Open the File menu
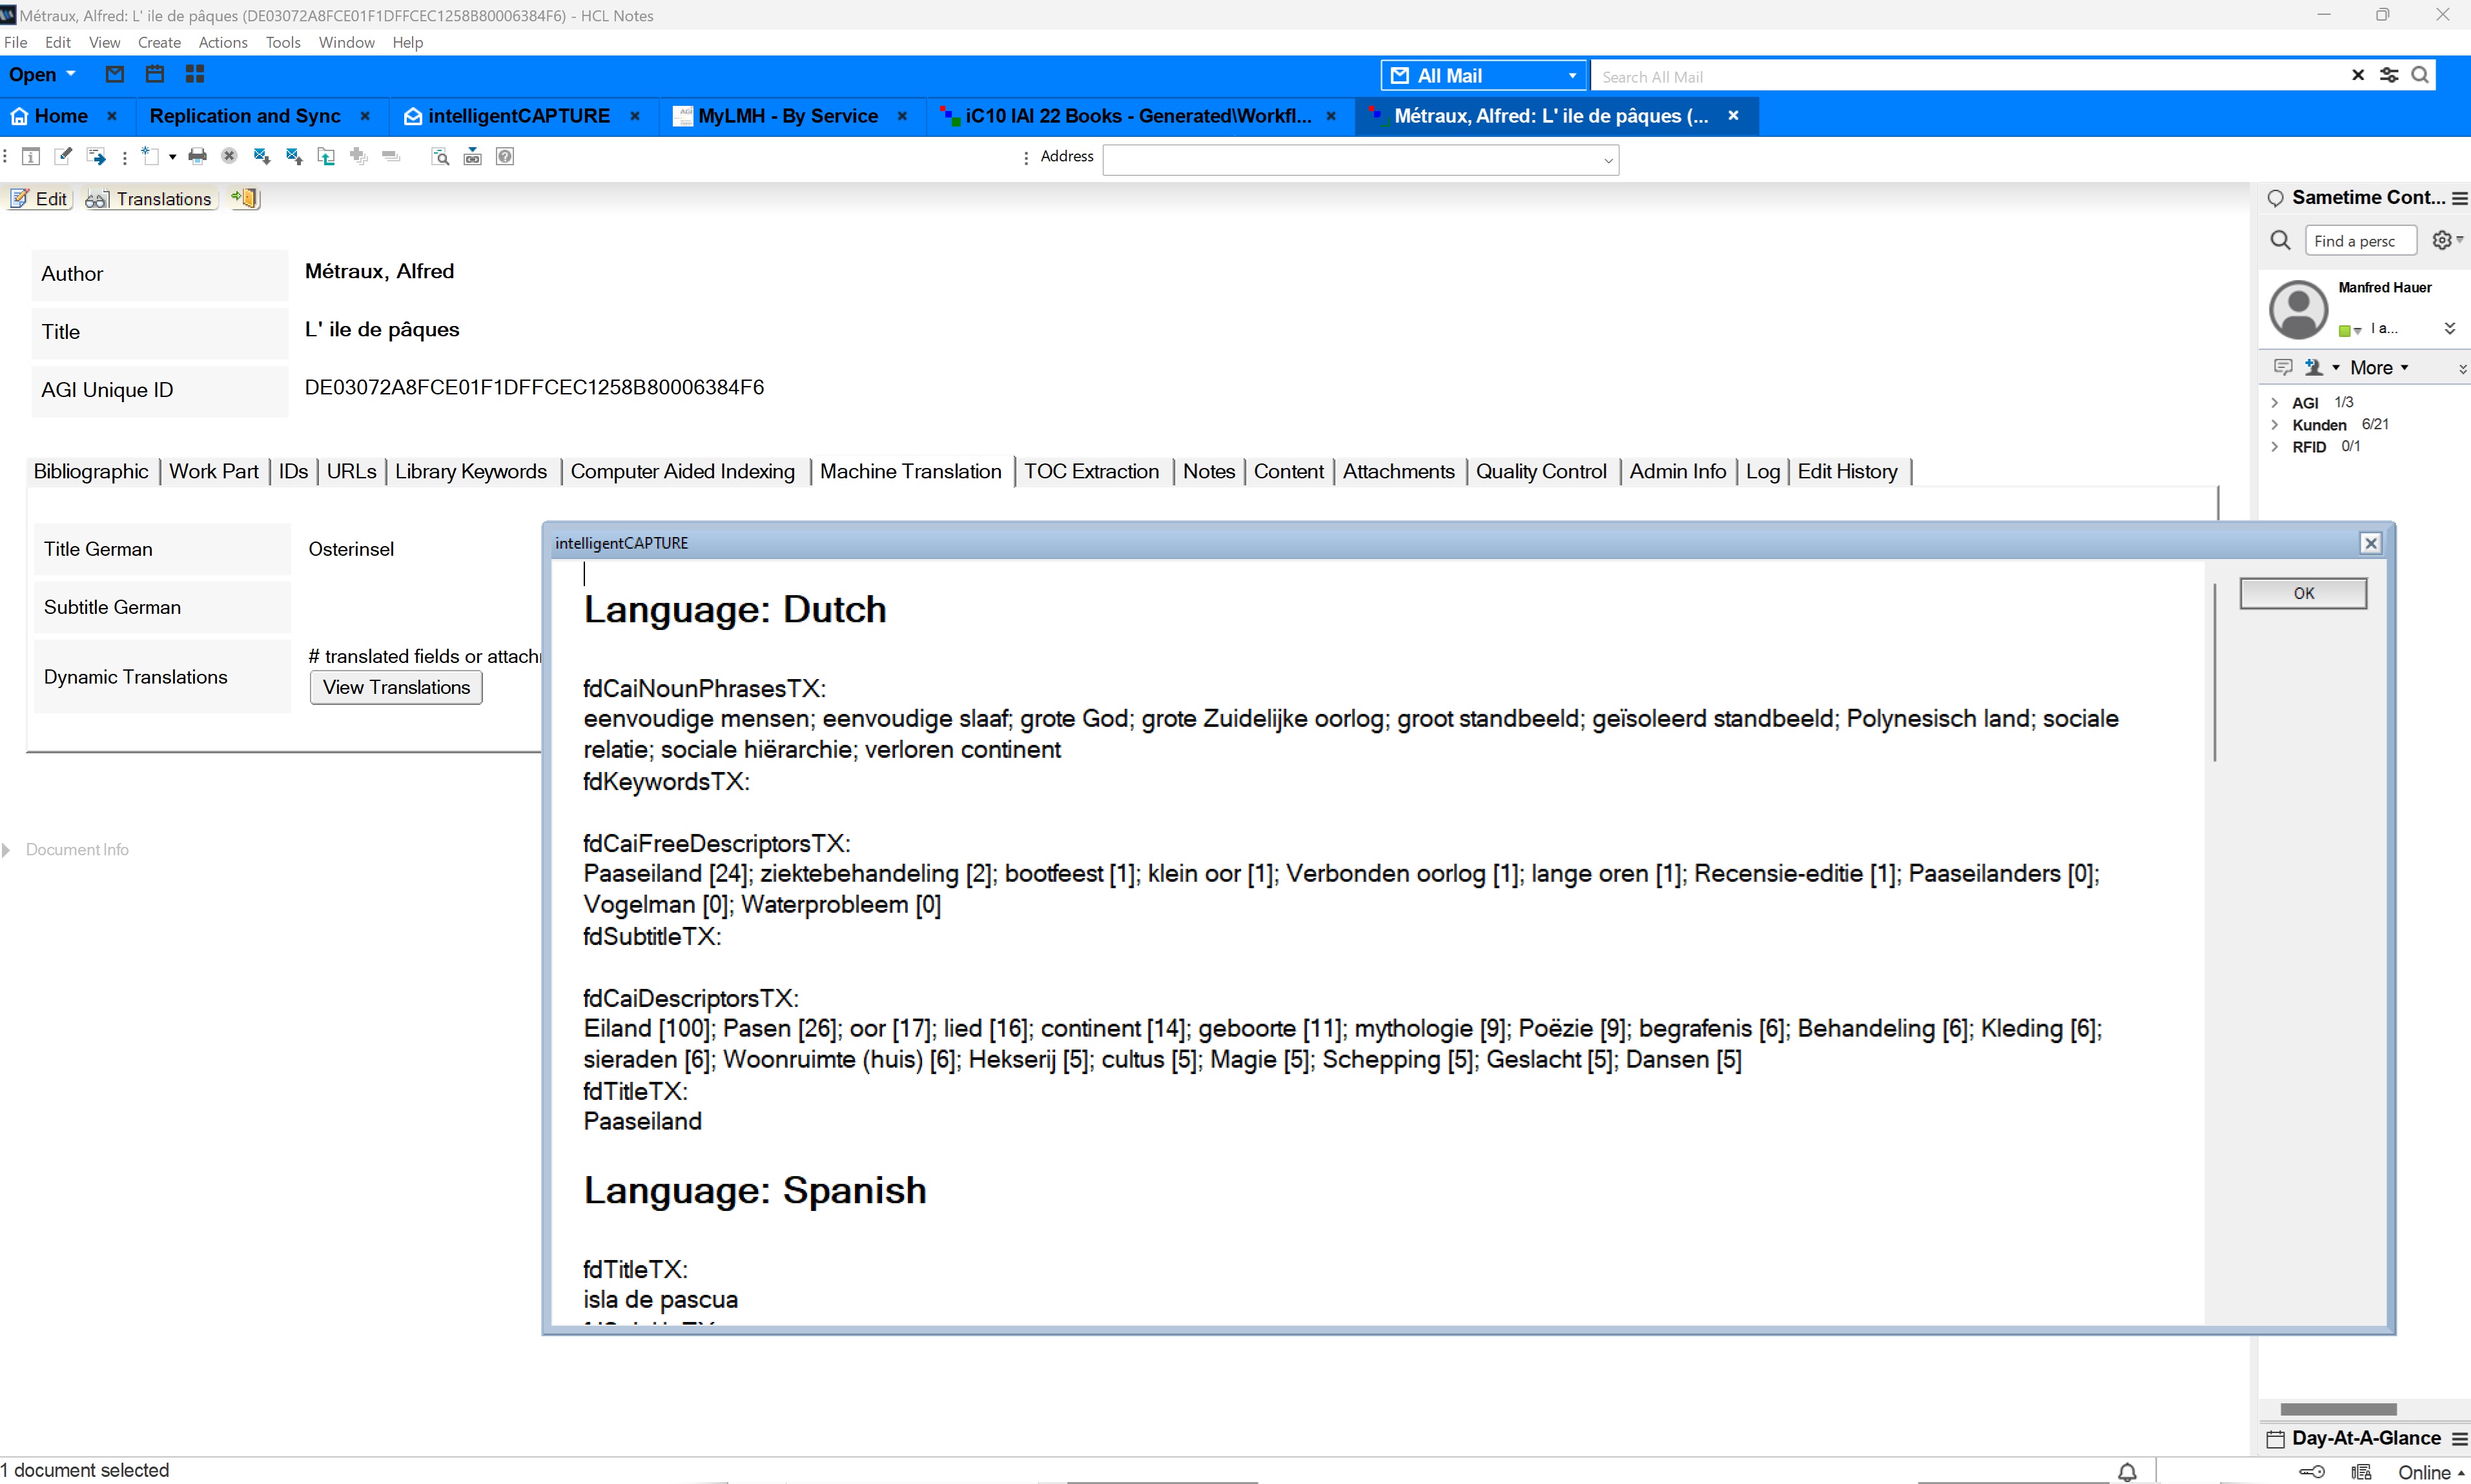Screen dimensions: 2471x1484 click(x=16, y=42)
